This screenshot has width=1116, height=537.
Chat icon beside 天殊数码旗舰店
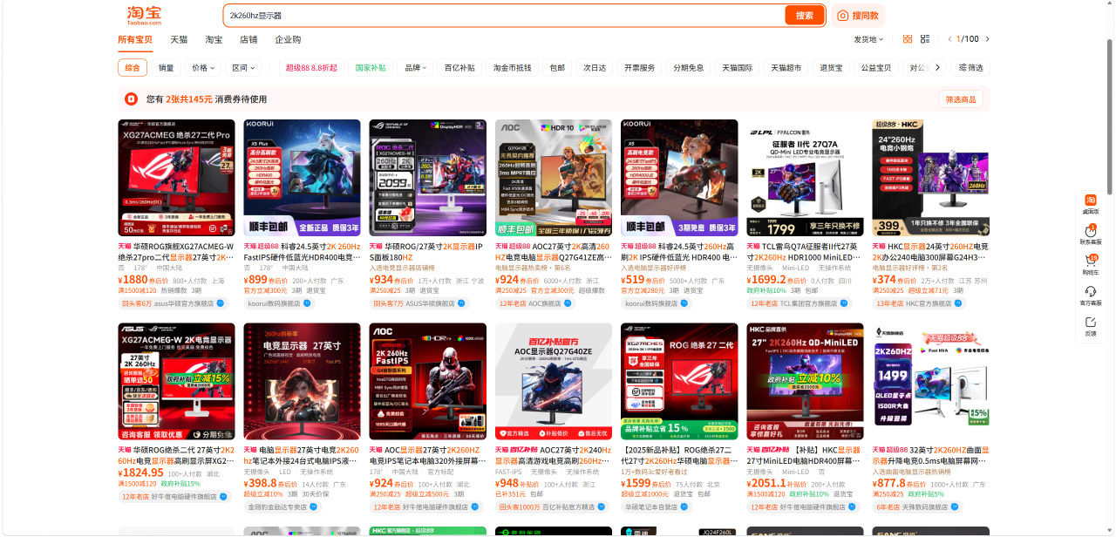(x=955, y=506)
